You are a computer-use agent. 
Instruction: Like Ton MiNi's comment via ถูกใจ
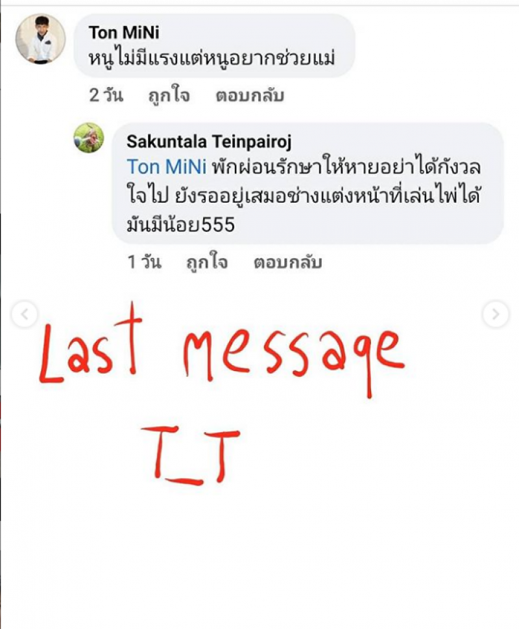coord(169,96)
